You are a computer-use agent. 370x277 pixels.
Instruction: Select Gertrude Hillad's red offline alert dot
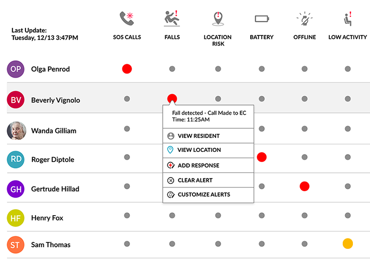tap(304, 187)
